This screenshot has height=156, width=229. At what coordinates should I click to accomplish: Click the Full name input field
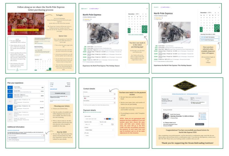coord(99,94)
